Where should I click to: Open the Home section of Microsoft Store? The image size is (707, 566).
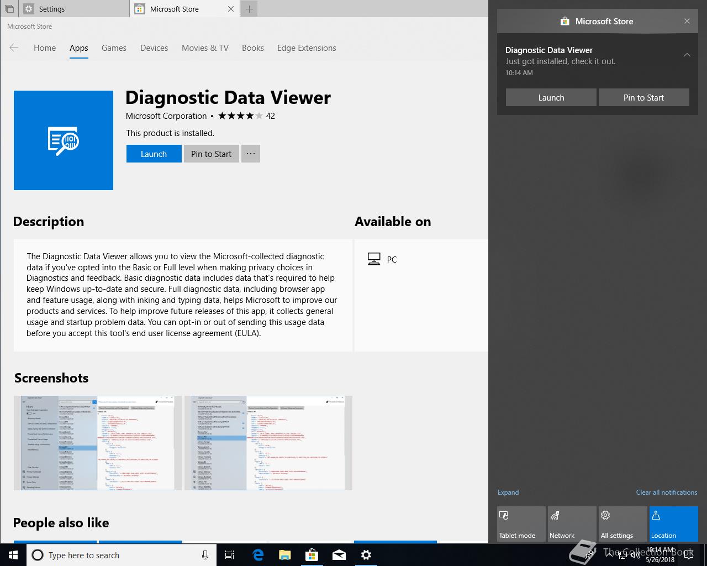point(45,48)
